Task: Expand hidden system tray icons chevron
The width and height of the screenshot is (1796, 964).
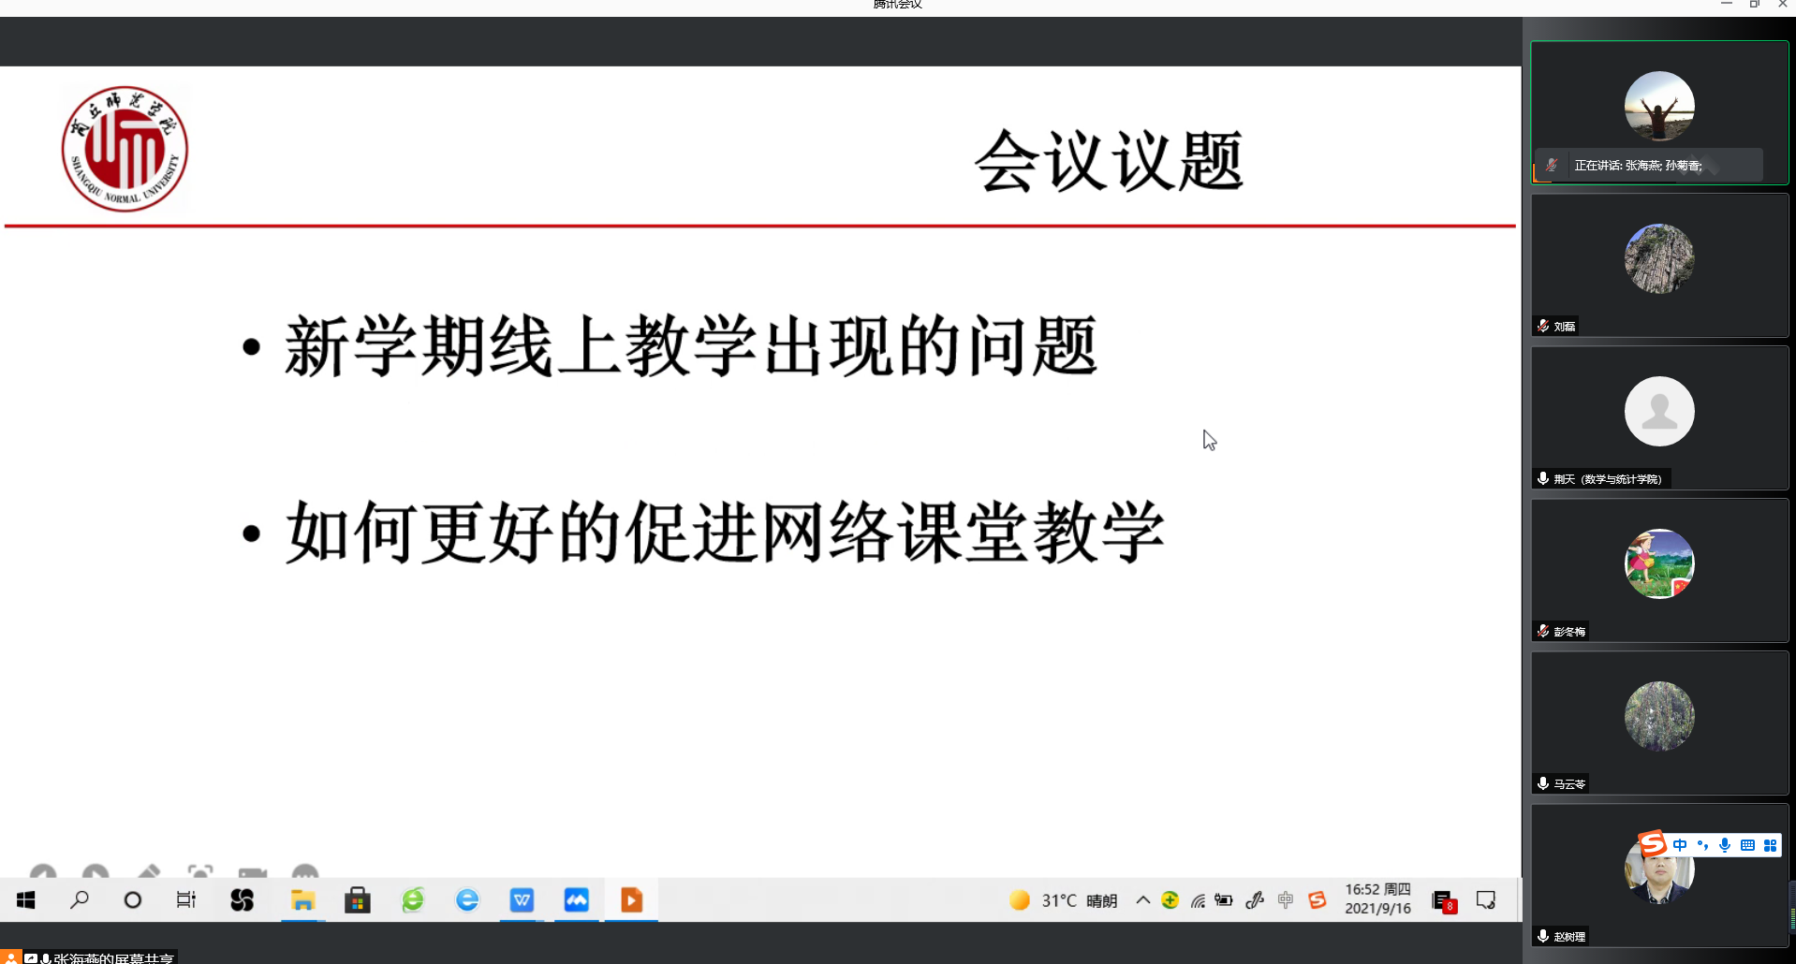Action: [1142, 900]
